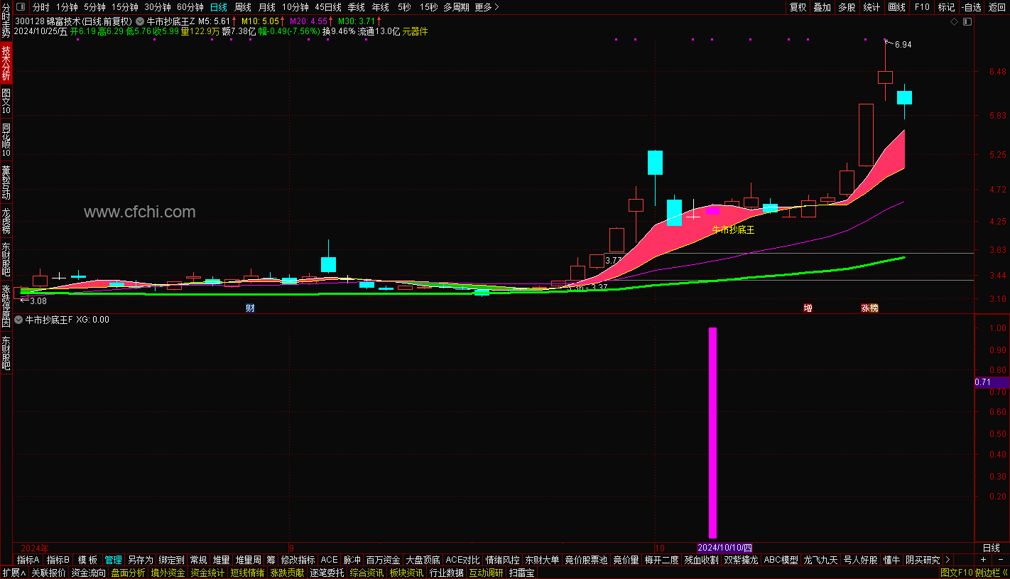The height and width of the screenshot is (579, 1010).
Task: Expand more indicators with right chevron
Action: coord(947,560)
